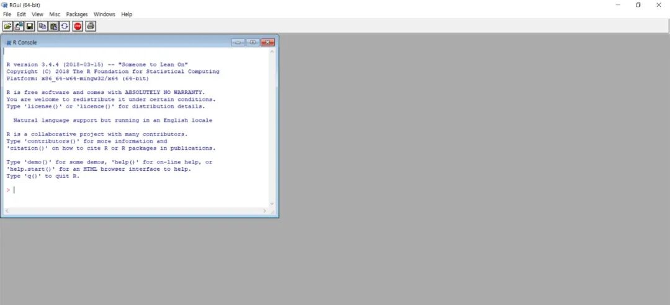Click the R icon in R Console title bar
The width and height of the screenshot is (670, 305).
tap(9, 43)
